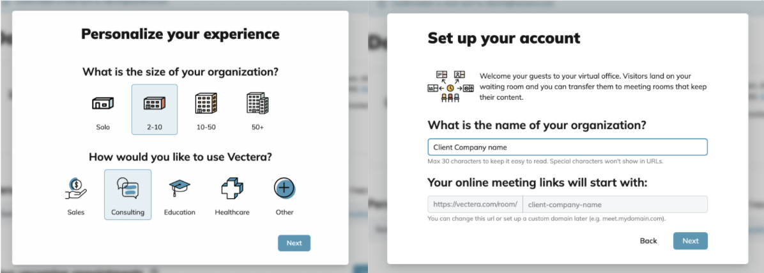Select the 50+ large buildings icon

257,103
